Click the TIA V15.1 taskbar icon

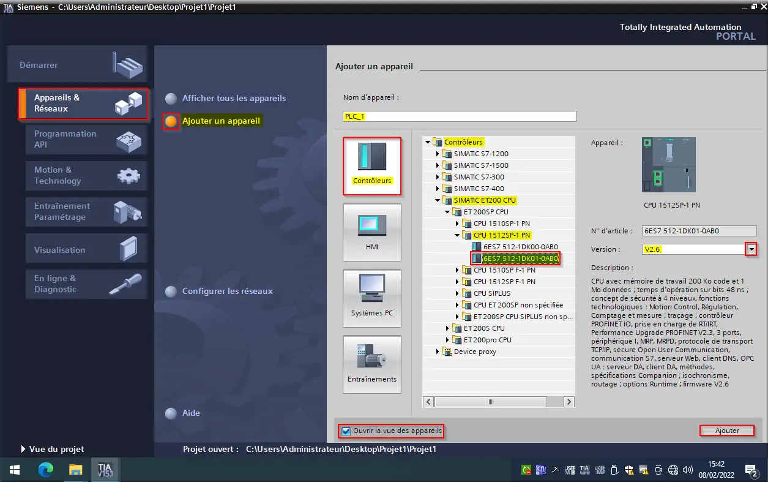pos(105,470)
